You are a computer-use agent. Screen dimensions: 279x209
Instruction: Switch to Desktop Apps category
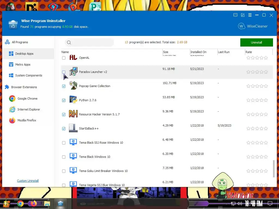(x=28, y=54)
